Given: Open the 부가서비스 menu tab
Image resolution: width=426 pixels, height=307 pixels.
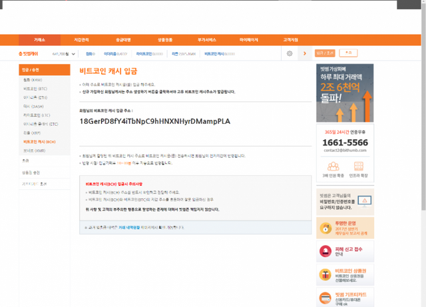Looking at the screenshot, I should click(x=207, y=40).
